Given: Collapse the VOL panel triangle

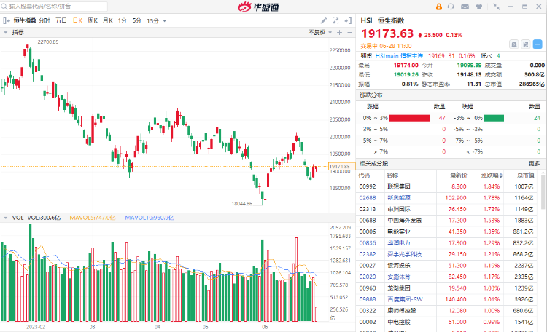Looking at the screenshot, I should (x=6, y=218).
